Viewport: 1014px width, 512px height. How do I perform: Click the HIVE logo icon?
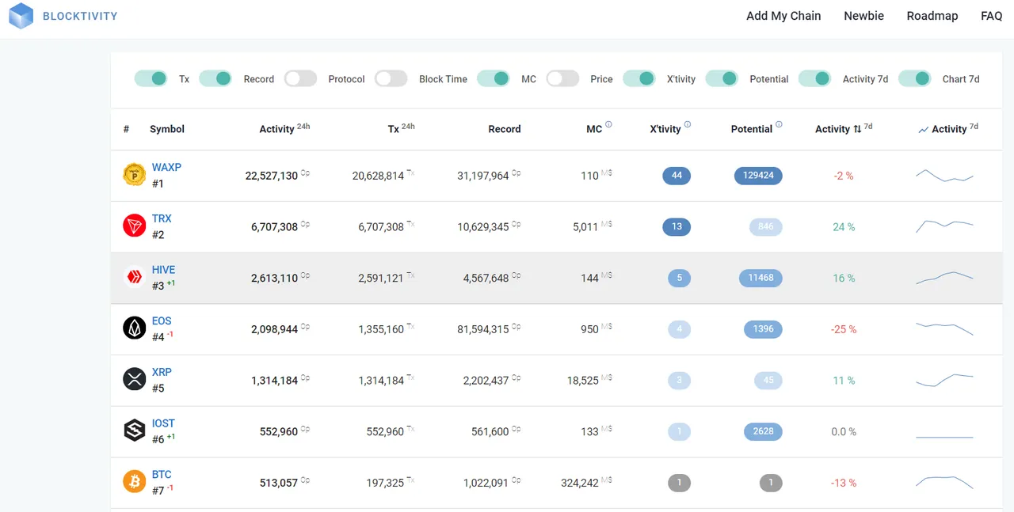pyautogui.click(x=135, y=277)
